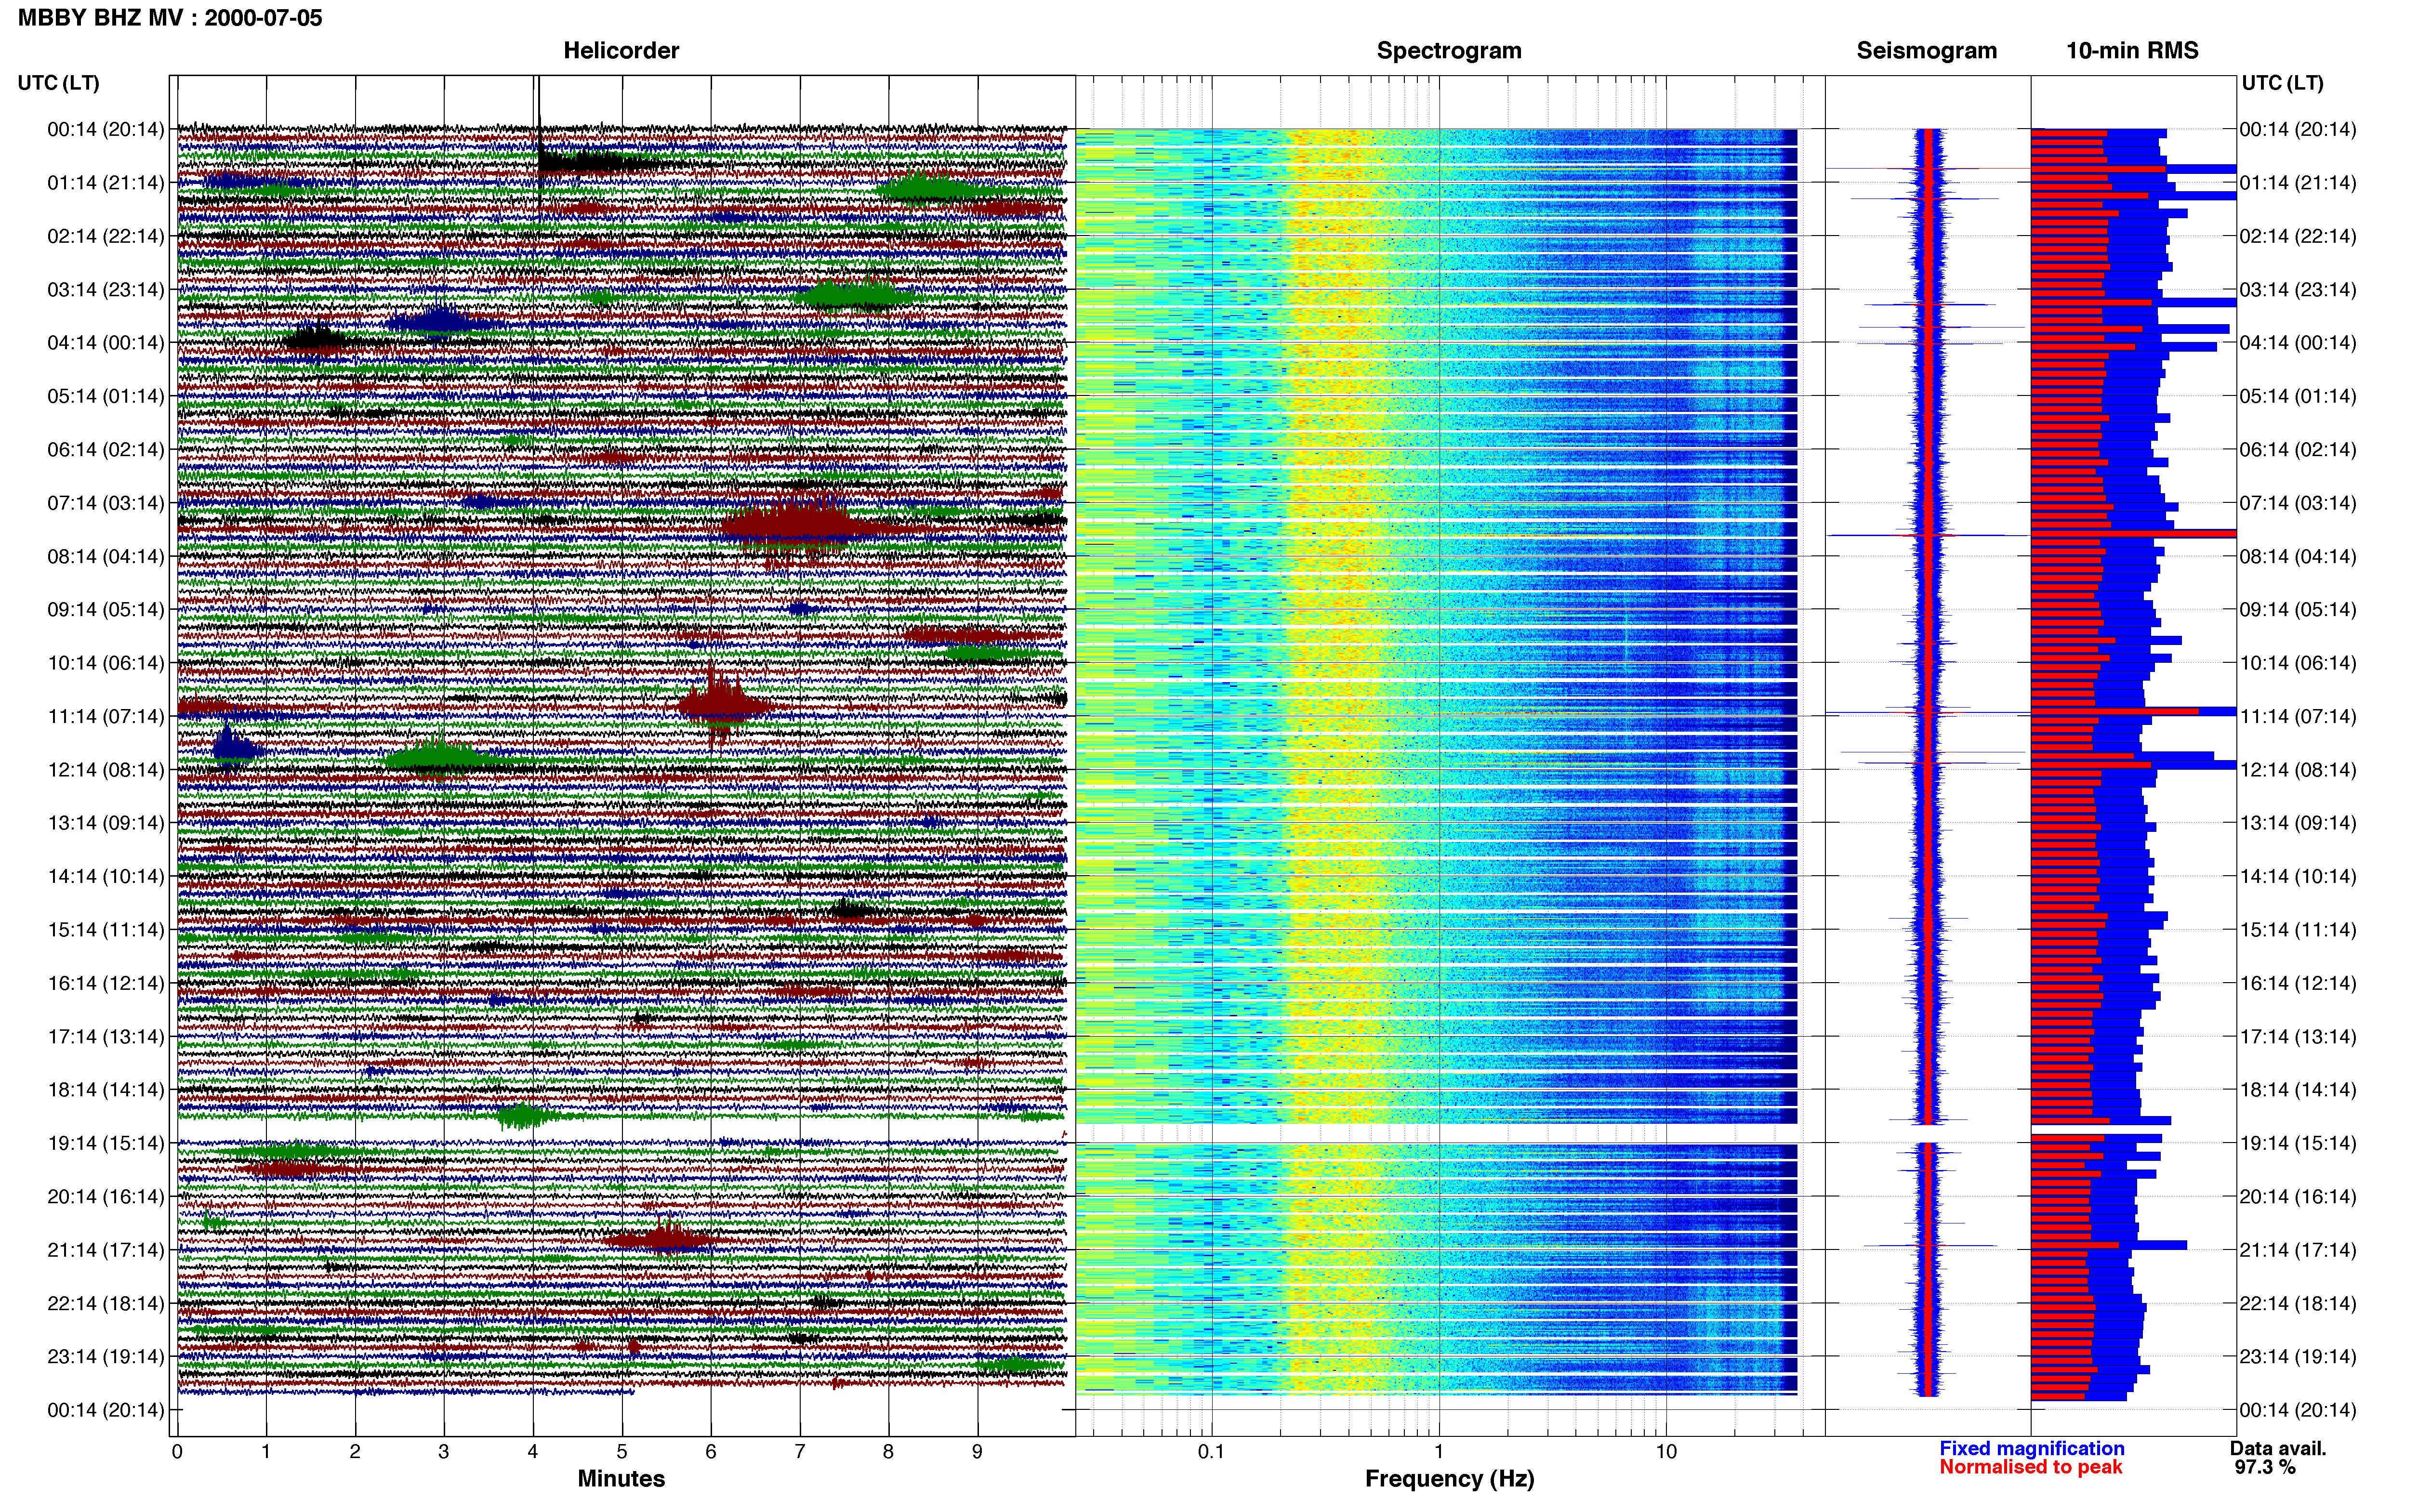Screen dimensions: 2418x1512
Task: Select the 10-min RMS panel heading
Action: [2132, 50]
